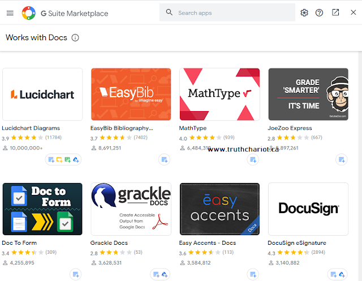This screenshot has height=281, width=362.
Task: Click the vertical scrollbar on the right
Action: 360,166
